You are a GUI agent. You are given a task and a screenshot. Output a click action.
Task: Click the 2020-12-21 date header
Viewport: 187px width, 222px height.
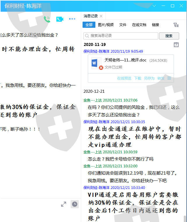click(x=94, y=91)
